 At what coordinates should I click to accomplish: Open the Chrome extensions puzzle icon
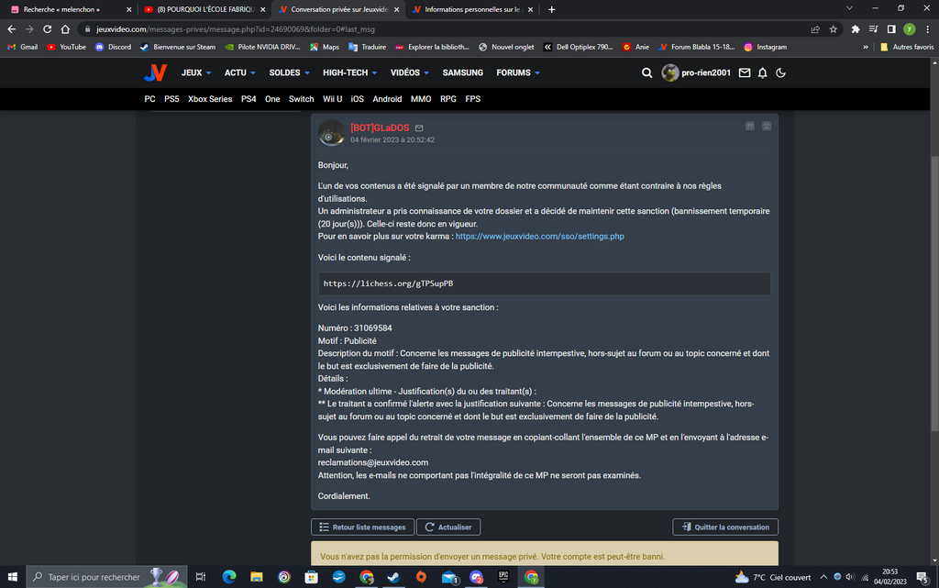click(x=856, y=28)
